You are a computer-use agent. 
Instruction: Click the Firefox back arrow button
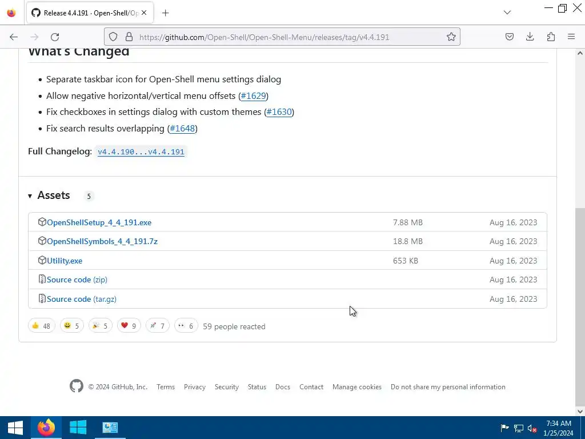point(14,37)
